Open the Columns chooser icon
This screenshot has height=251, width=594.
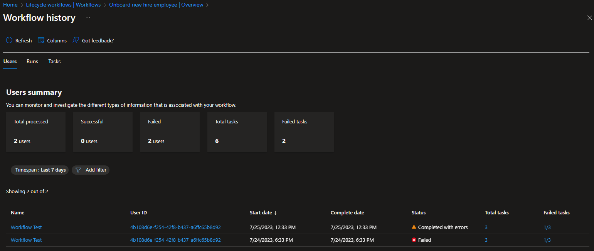pos(41,40)
